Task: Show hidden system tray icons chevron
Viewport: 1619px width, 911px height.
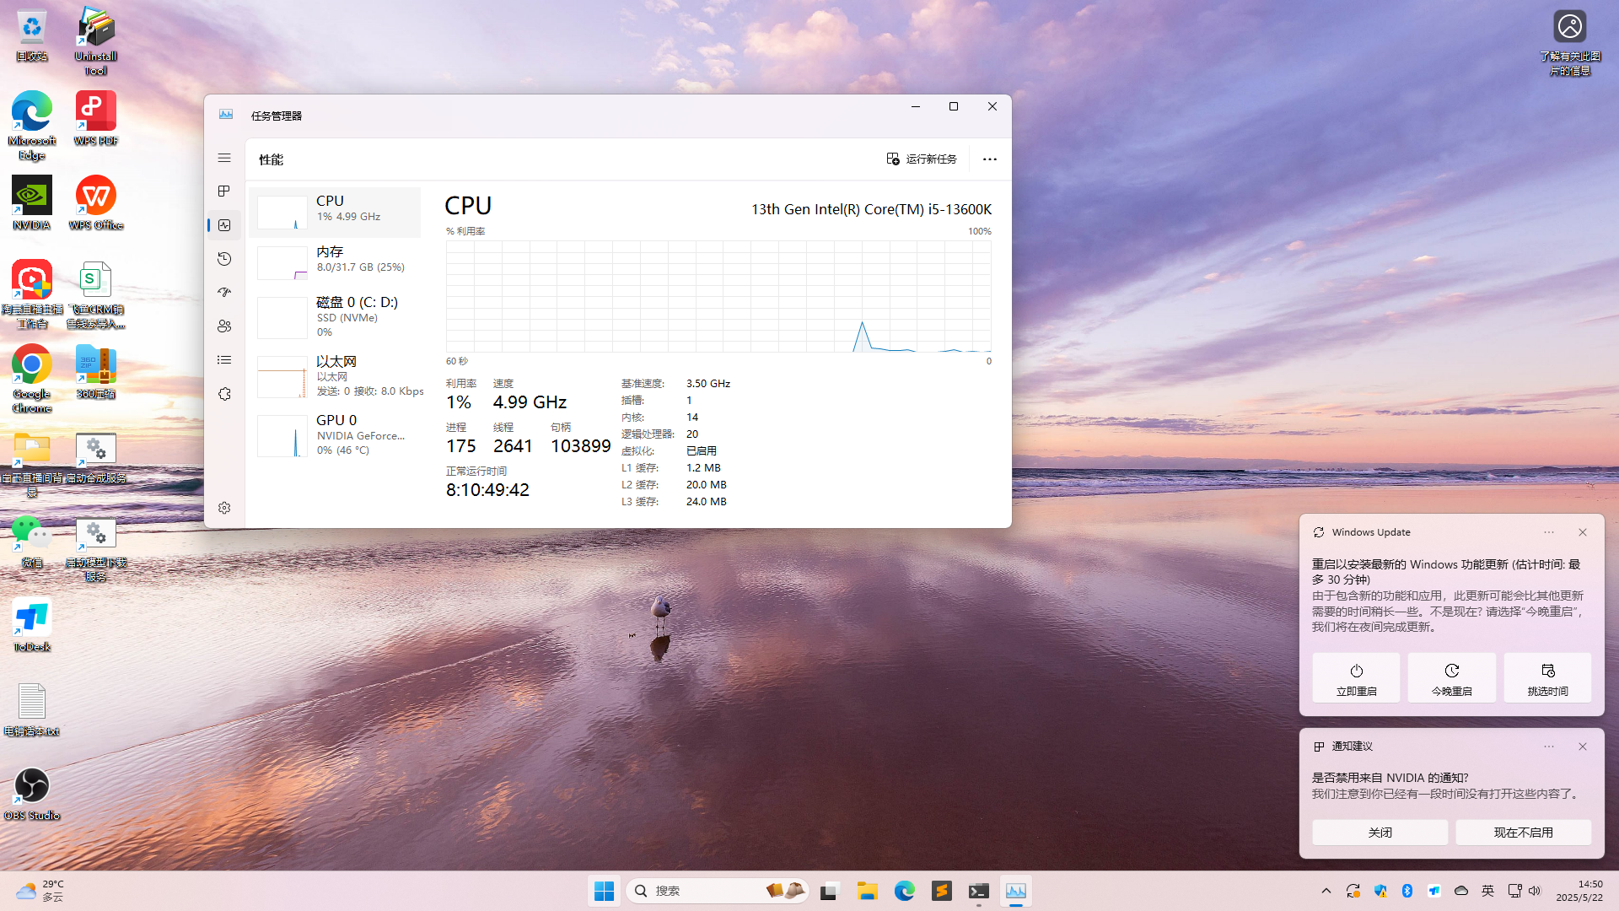Action: (x=1326, y=891)
